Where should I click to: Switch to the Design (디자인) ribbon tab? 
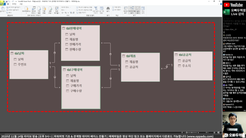coord(14,4)
